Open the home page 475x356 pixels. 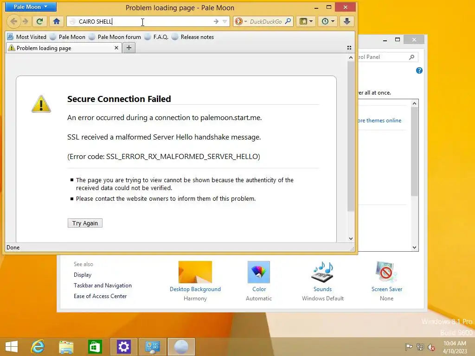[x=57, y=21]
